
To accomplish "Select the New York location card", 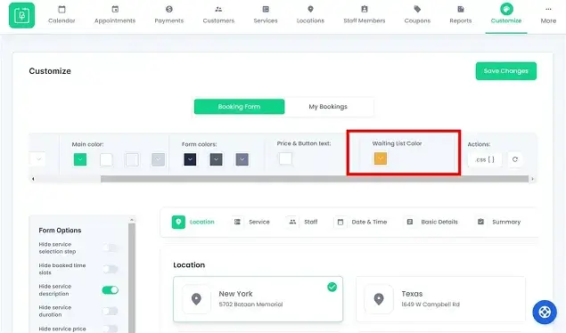I will click(x=258, y=299).
